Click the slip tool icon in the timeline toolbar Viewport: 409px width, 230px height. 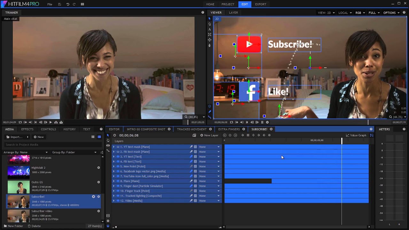tap(108, 145)
